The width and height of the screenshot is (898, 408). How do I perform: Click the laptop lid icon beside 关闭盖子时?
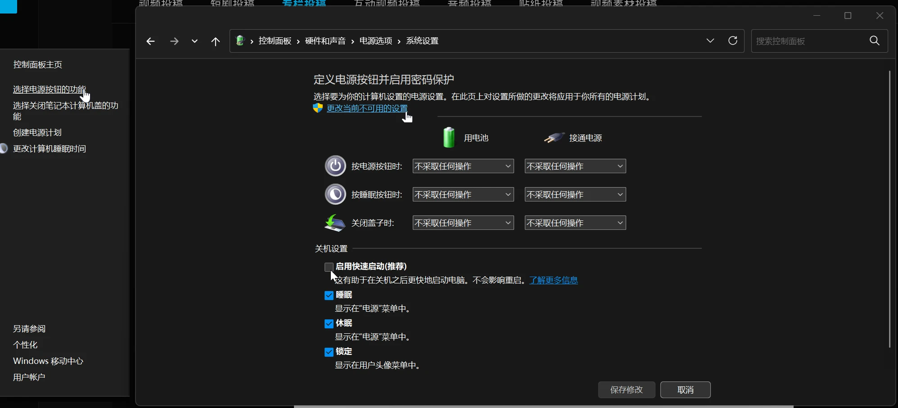click(x=335, y=223)
